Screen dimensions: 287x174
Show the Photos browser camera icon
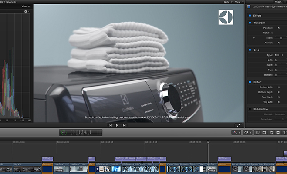264,132
